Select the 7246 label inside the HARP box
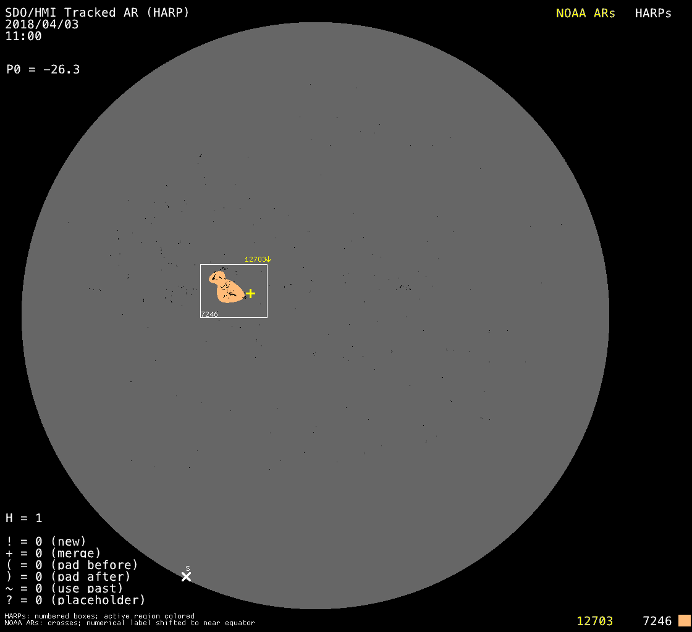The image size is (692, 632). [x=209, y=314]
